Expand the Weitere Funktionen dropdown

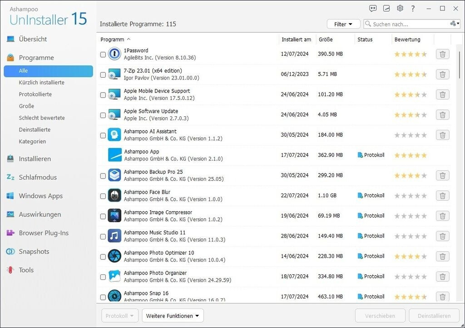pos(173,316)
